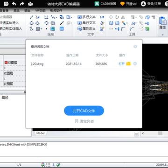Select the Arc drawing tool
The width and height of the screenshot is (168, 168).
[46, 23]
